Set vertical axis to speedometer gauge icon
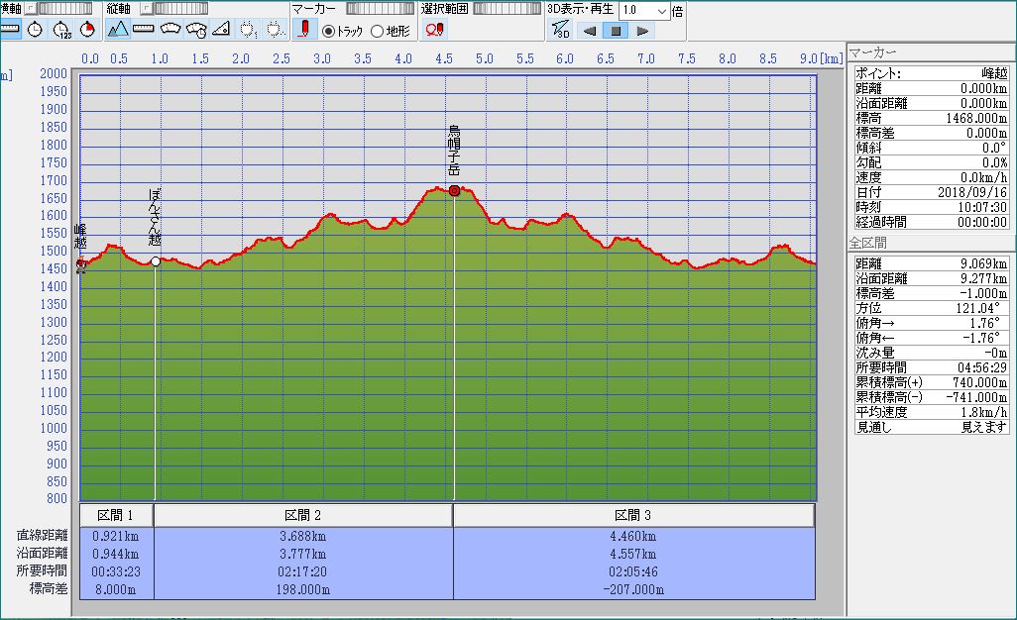Image resolution: width=1017 pixels, height=620 pixels. 169,29
